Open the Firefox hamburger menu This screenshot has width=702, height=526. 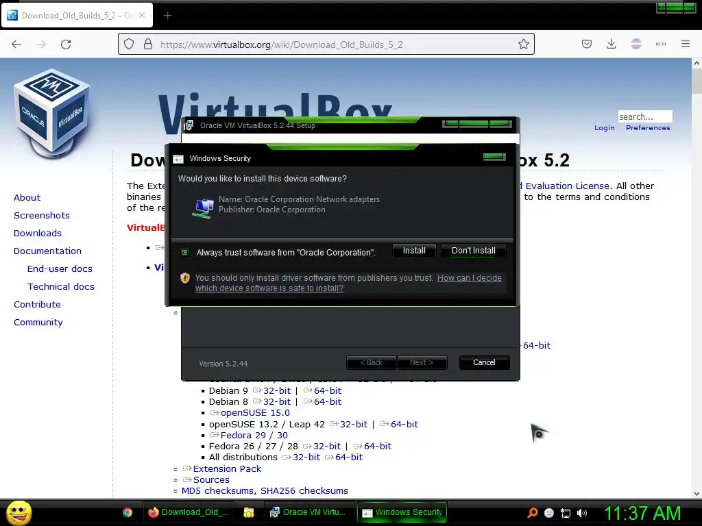point(685,44)
